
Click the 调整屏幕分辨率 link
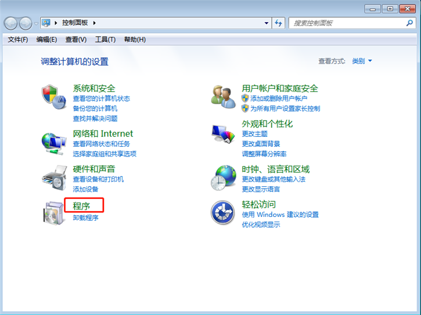(264, 154)
